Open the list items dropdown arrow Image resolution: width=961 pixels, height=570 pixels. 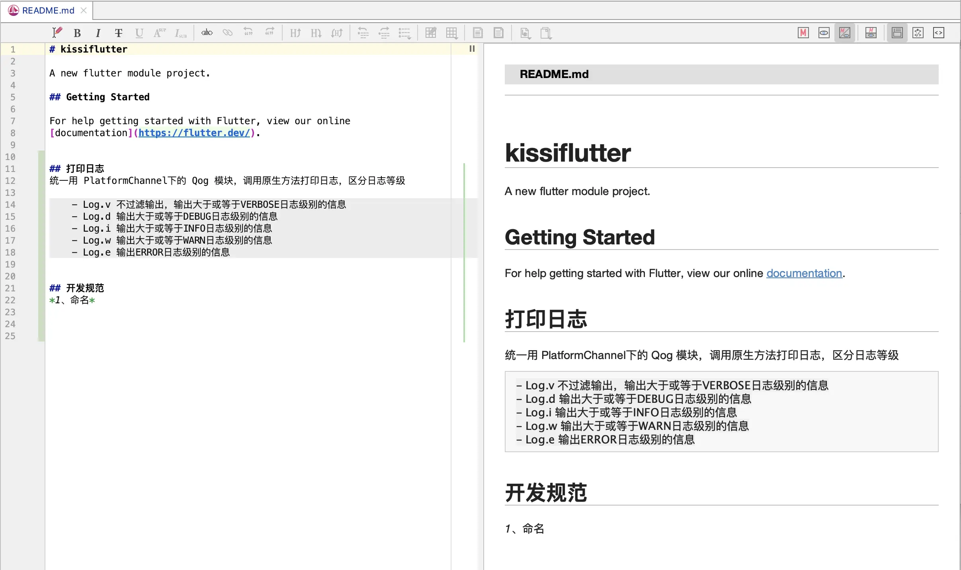[x=410, y=38]
